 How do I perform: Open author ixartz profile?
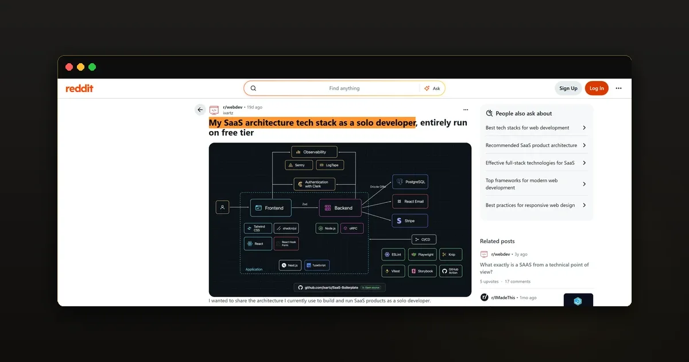point(228,113)
